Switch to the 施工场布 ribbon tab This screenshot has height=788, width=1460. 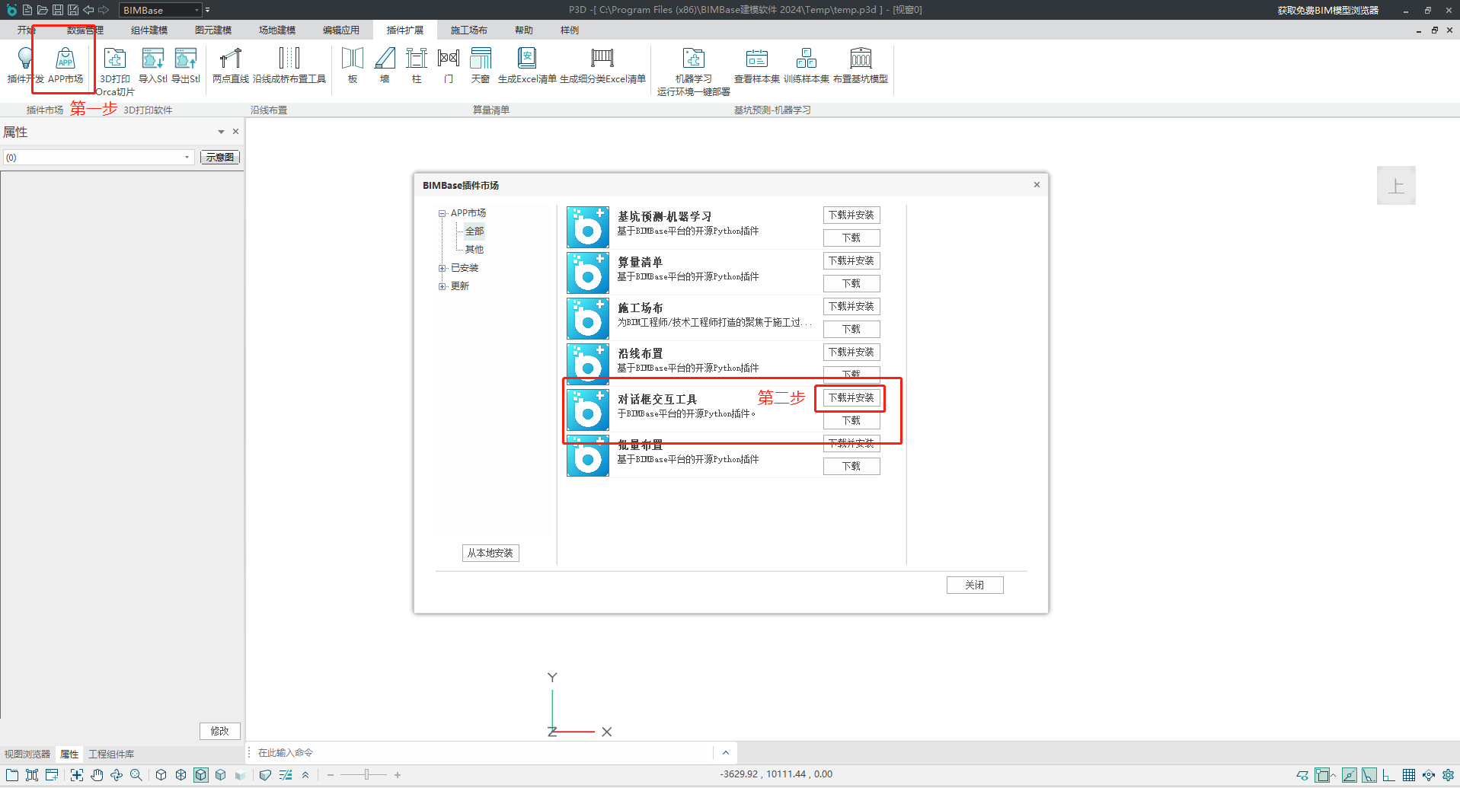pos(468,30)
